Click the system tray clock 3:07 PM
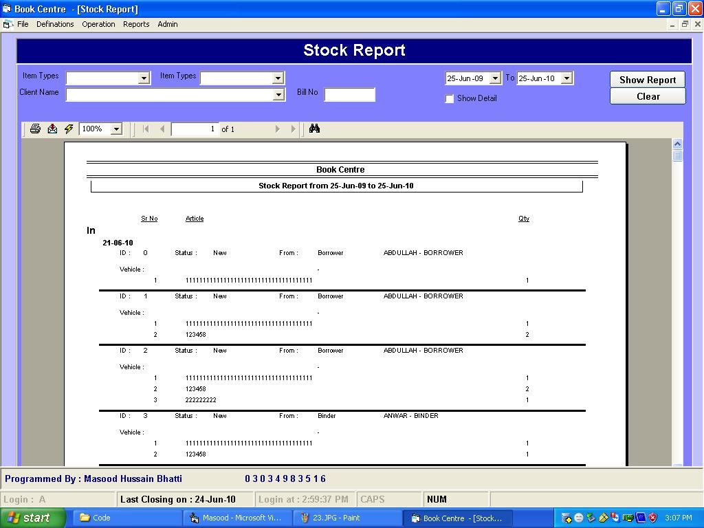The height and width of the screenshot is (528, 704). point(679,518)
